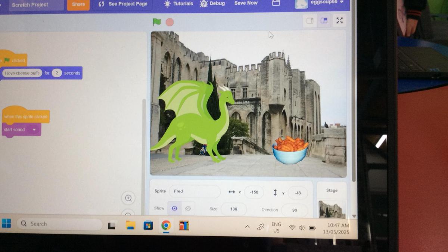This screenshot has height=252, width=448.
Task: Hide the sprite with crossed-eye icon
Action: click(188, 209)
